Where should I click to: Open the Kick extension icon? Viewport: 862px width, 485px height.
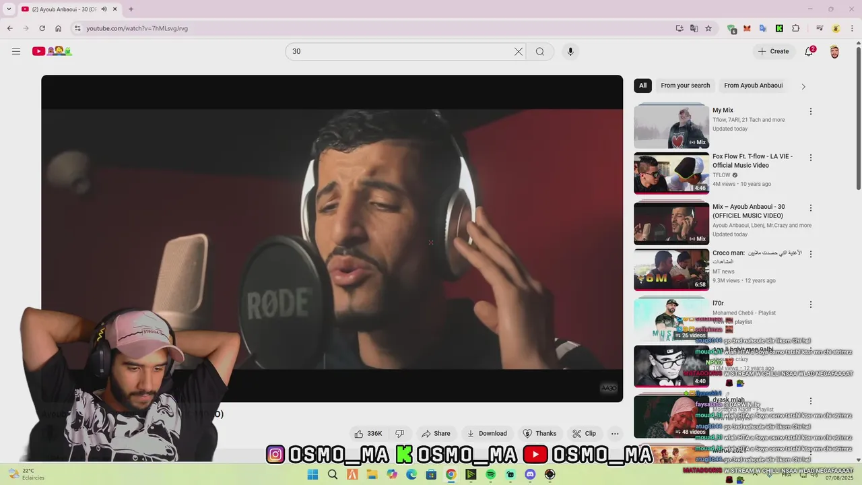(x=779, y=28)
